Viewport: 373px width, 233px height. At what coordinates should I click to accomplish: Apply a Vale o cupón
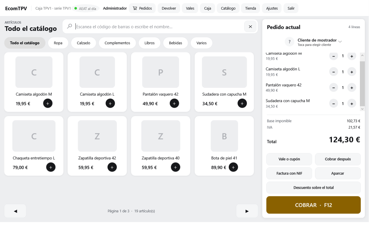click(289, 159)
